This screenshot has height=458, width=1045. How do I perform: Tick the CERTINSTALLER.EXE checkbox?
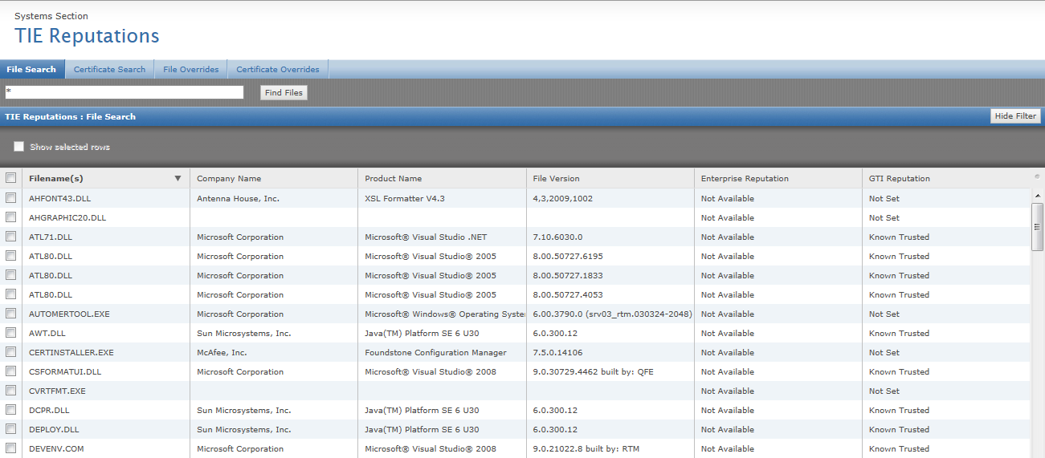pos(11,351)
